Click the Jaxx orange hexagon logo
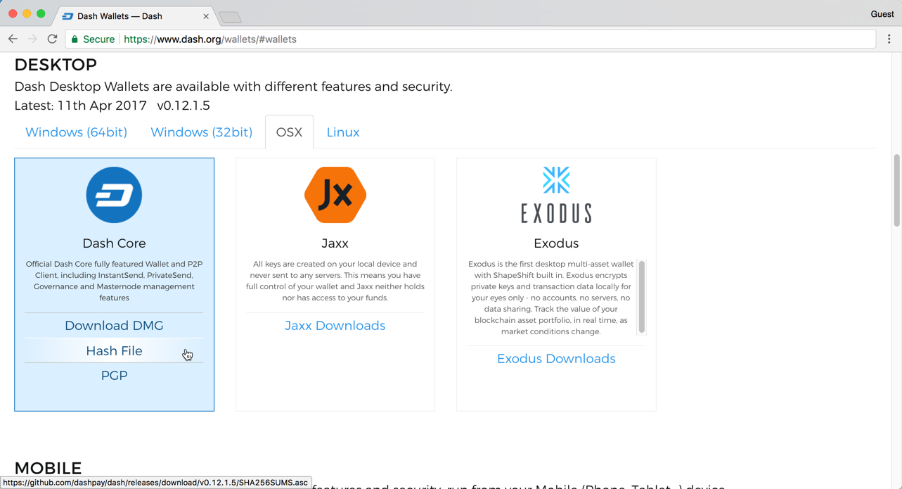Image resolution: width=902 pixels, height=489 pixels. click(x=335, y=195)
